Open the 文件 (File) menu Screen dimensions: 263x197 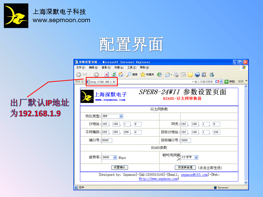80,67
